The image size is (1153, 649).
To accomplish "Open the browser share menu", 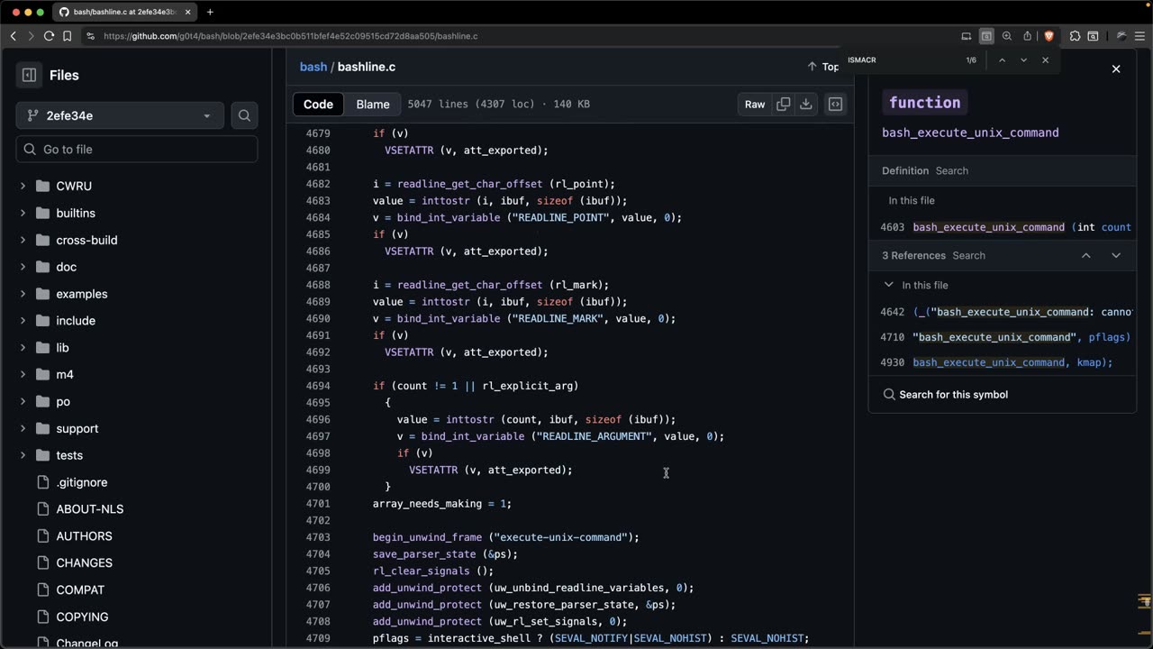I will (1027, 36).
